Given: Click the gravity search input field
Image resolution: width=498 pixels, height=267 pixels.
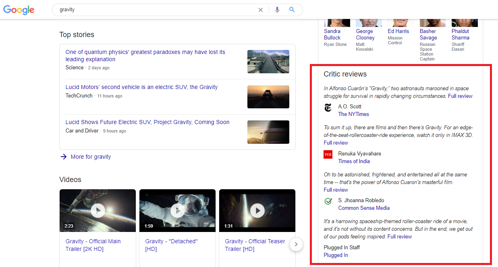Looking at the screenshot, I should coord(157,10).
